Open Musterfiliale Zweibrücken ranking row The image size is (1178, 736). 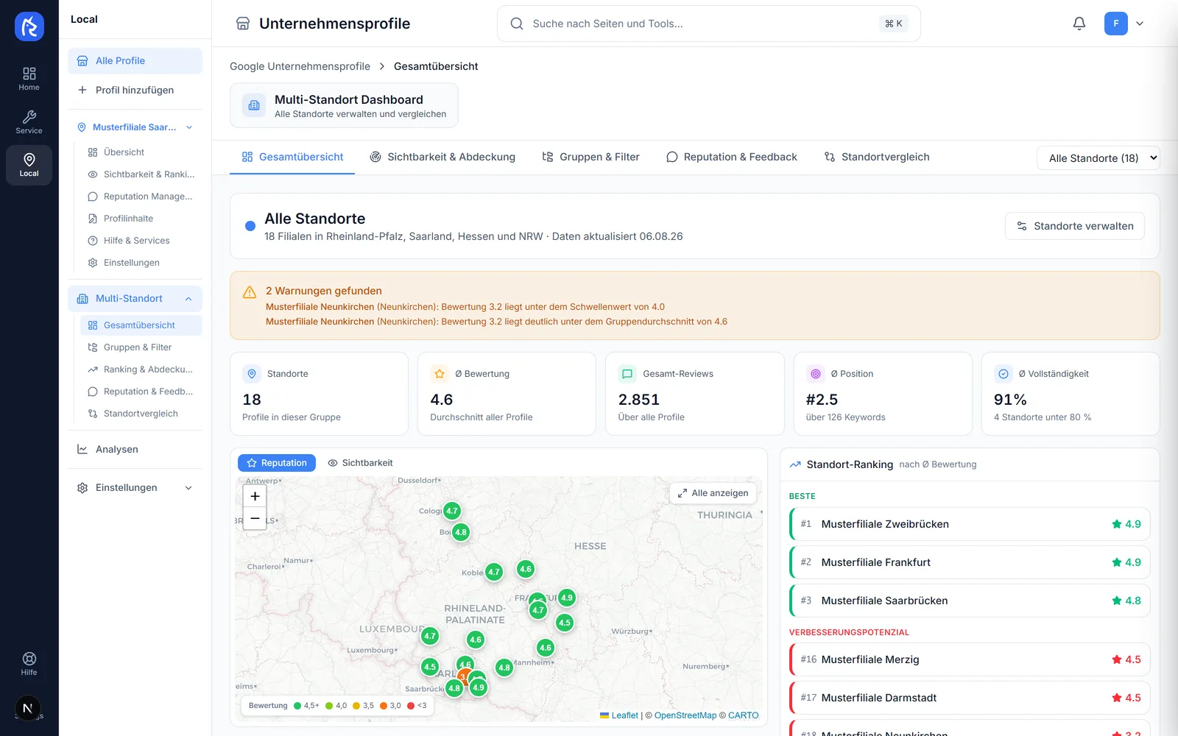pos(970,524)
